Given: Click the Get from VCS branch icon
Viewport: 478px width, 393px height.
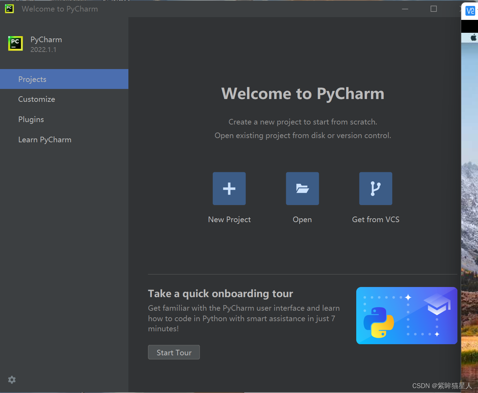Looking at the screenshot, I should coord(376,189).
